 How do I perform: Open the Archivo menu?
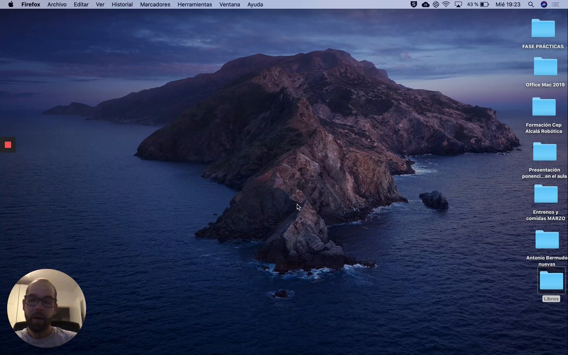click(57, 4)
